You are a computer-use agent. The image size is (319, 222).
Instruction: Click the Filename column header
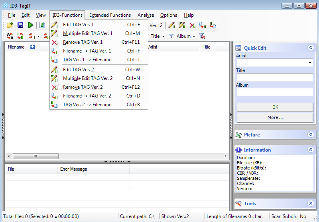click(x=16, y=47)
